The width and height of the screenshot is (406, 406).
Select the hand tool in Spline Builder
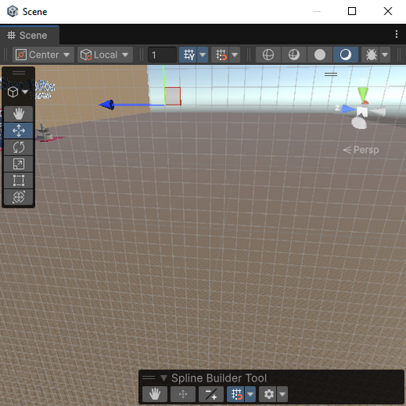click(155, 394)
